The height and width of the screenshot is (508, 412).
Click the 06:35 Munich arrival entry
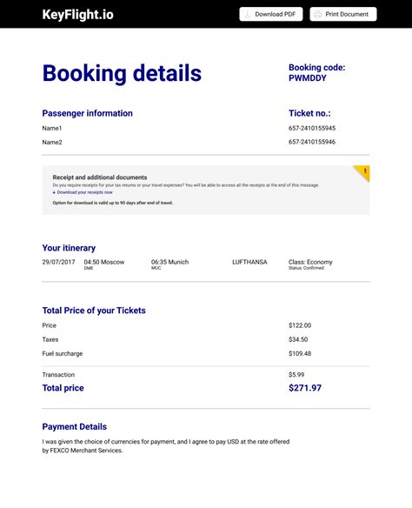[169, 262]
